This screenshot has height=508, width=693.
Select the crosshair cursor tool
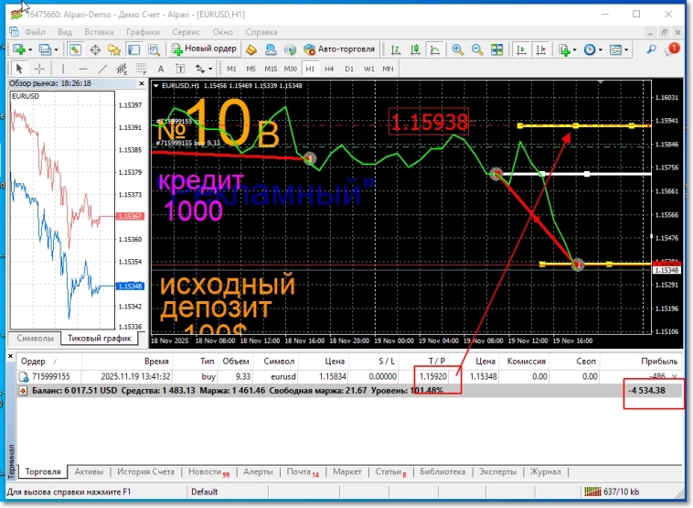(39, 69)
